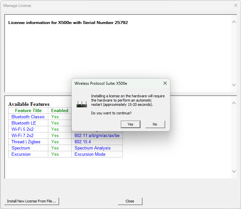Click Do you want to continue text
The height and width of the screenshot is (209, 241).
111,113
